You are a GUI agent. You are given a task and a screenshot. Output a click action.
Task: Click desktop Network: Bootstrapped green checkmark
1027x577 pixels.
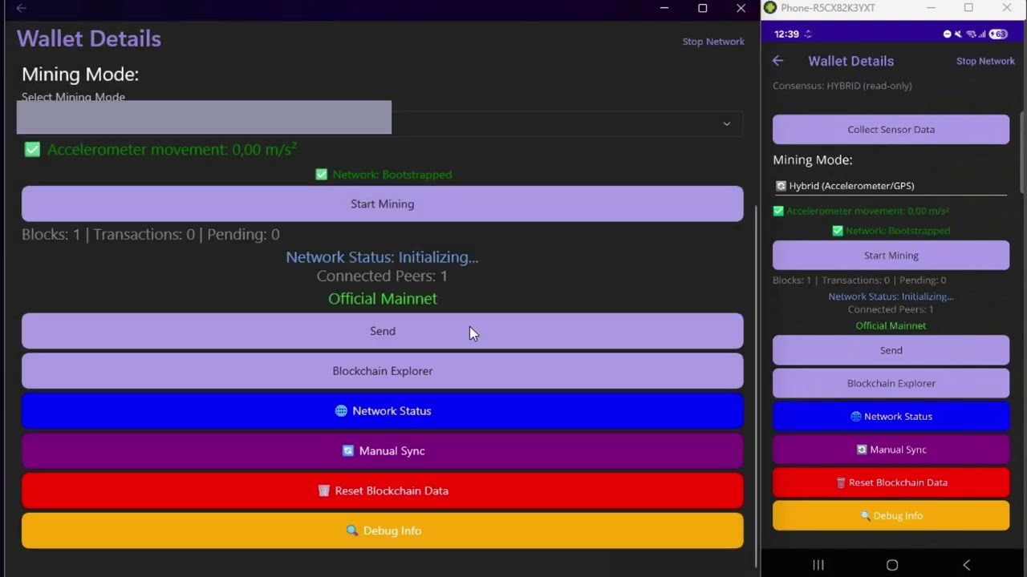[x=322, y=174]
